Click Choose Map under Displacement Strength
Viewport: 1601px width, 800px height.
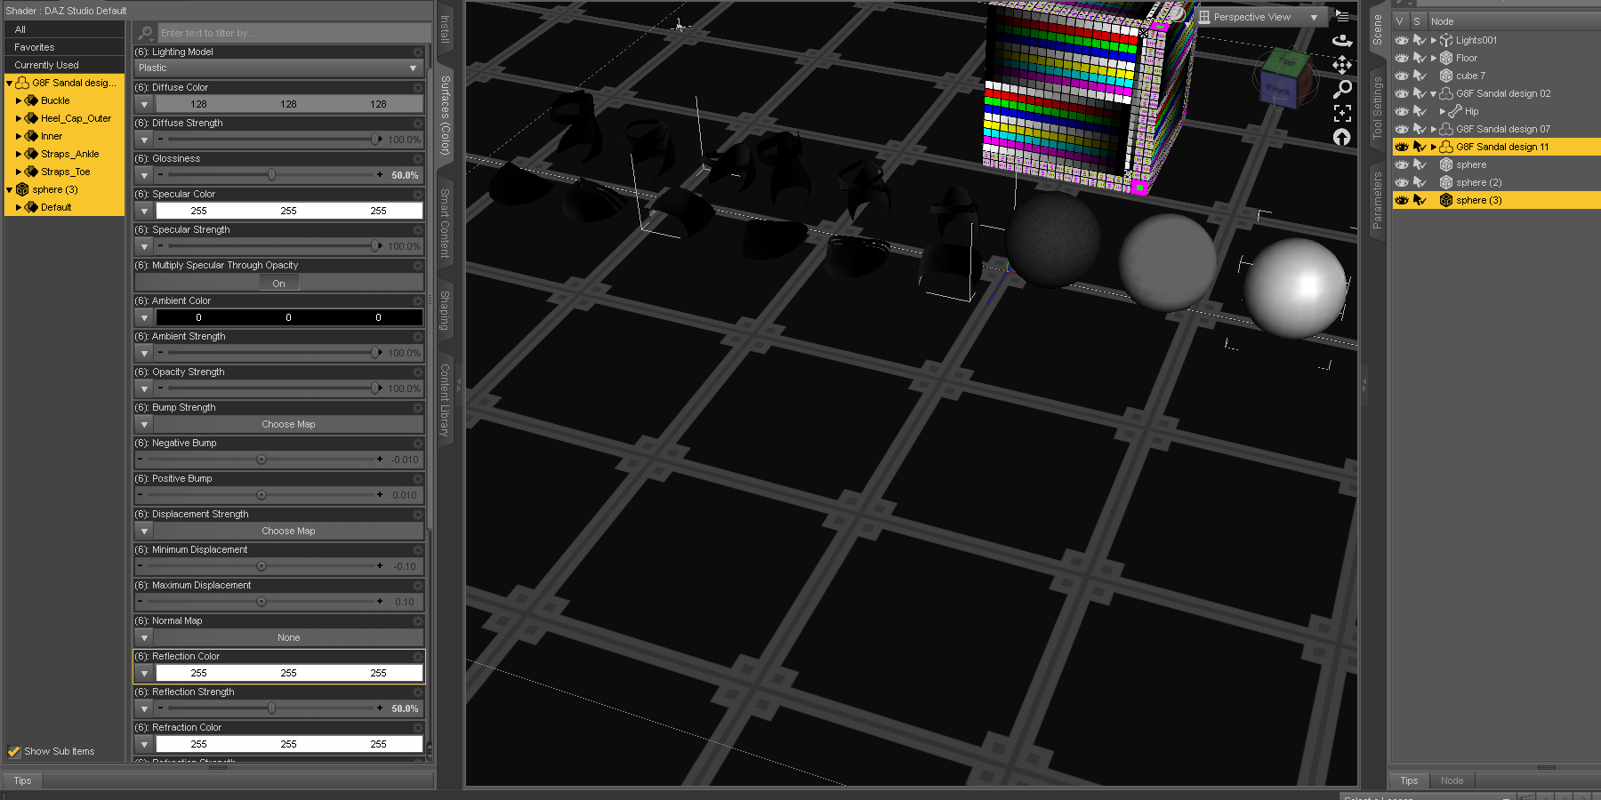(289, 531)
